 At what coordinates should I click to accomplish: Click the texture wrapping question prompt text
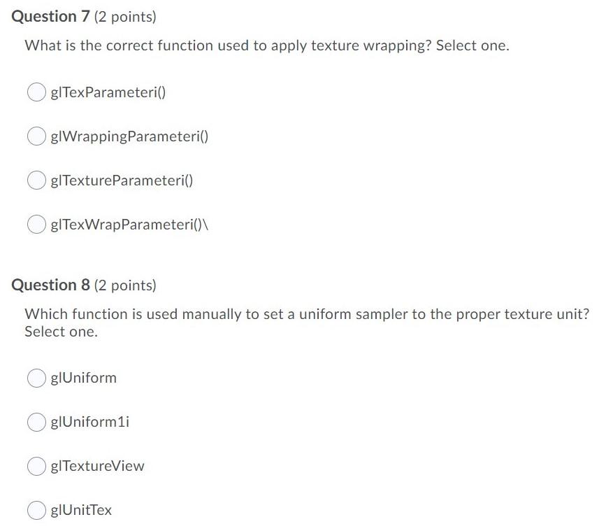(x=267, y=45)
